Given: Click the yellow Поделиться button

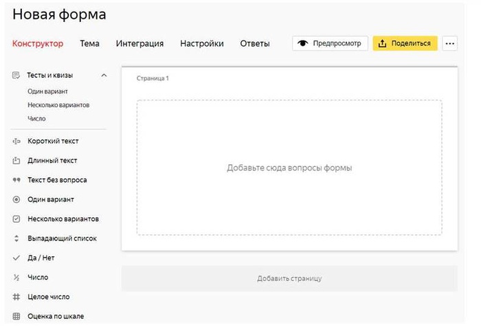Looking at the screenshot, I should pos(405,43).
